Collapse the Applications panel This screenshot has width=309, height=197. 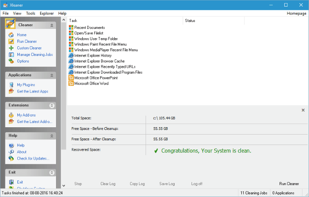52,75
